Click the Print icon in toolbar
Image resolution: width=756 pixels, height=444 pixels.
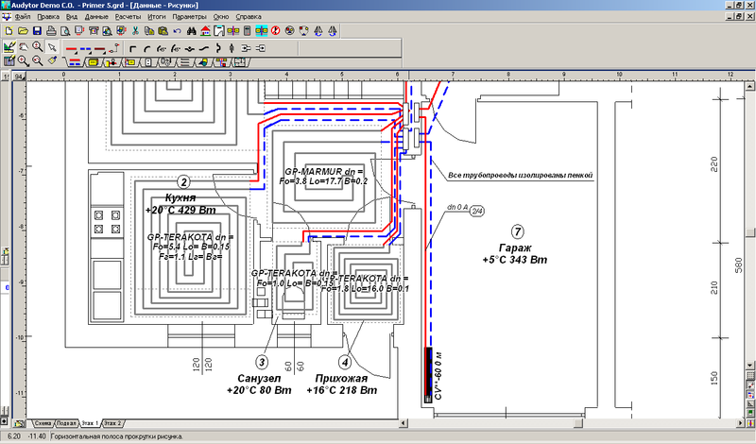[x=51, y=31]
